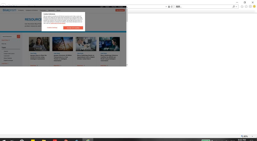Open Cookies Settings
This screenshot has width=257, height=141.
pos(52,28)
